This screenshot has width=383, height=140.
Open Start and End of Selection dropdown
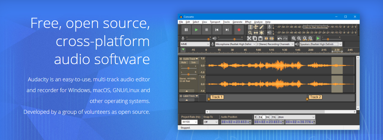tap(284, 117)
